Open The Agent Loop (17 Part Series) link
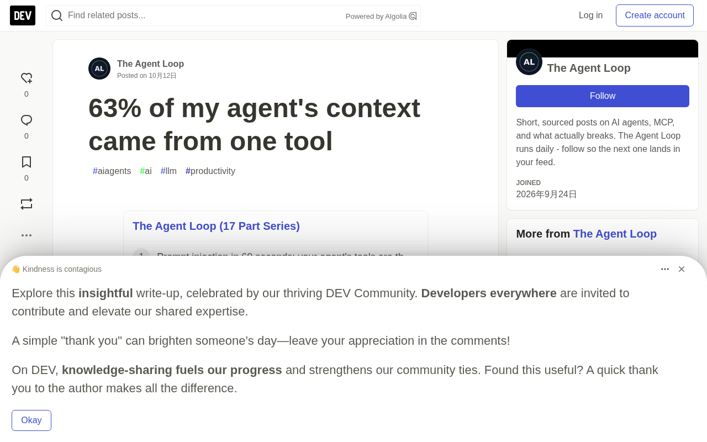The width and height of the screenshot is (707, 442). 216,226
